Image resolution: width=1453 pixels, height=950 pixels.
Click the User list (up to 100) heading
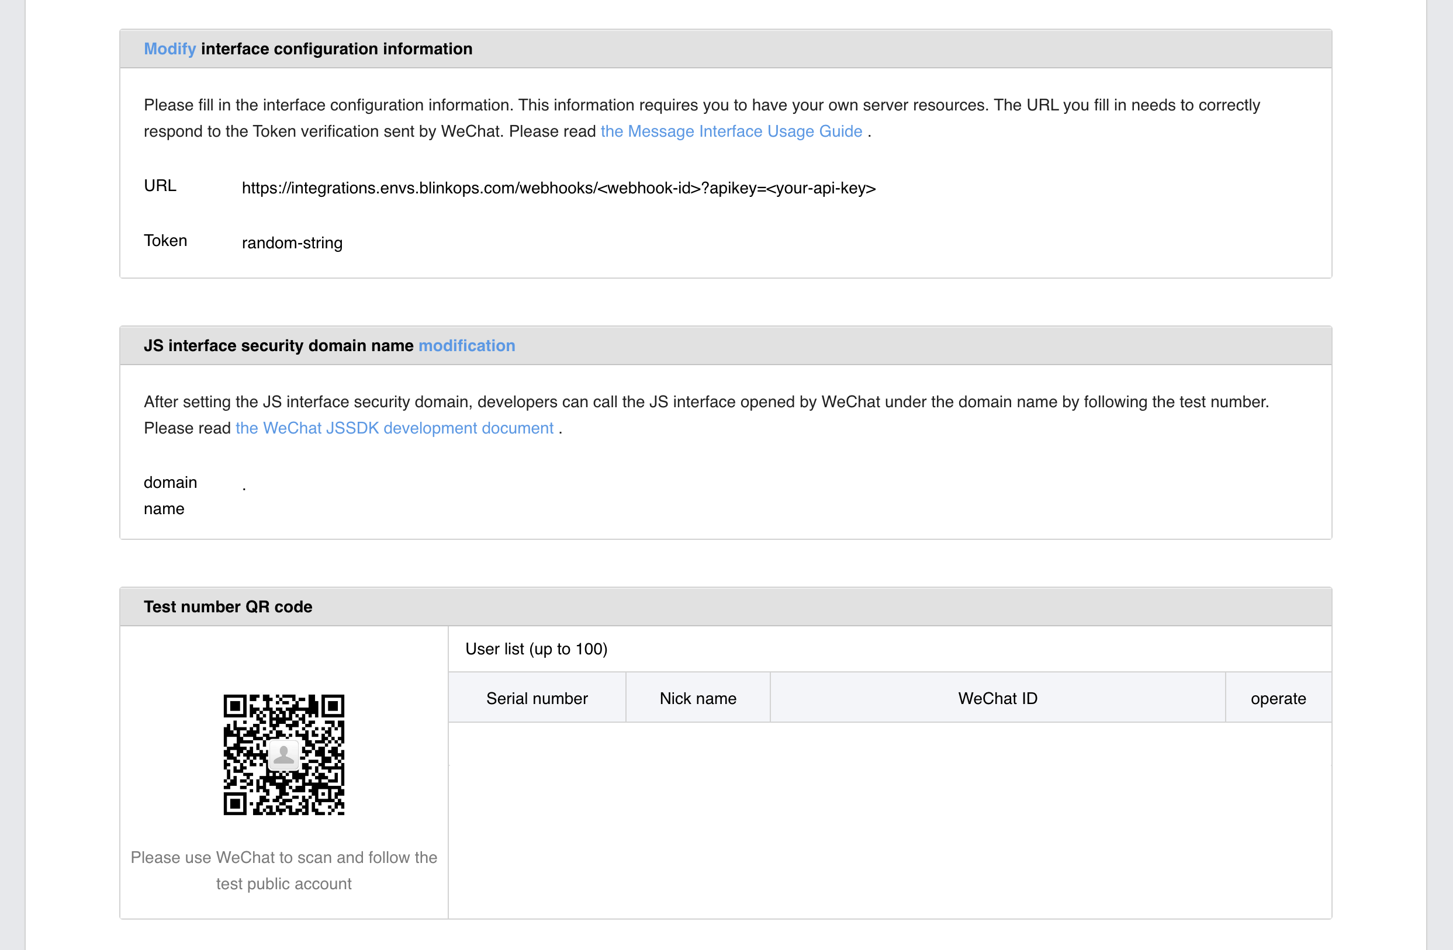pyautogui.click(x=536, y=649)
